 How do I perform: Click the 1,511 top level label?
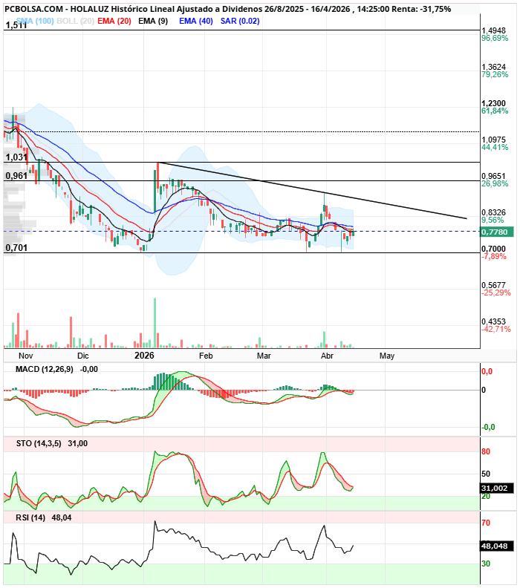click(x=16, y=26)
